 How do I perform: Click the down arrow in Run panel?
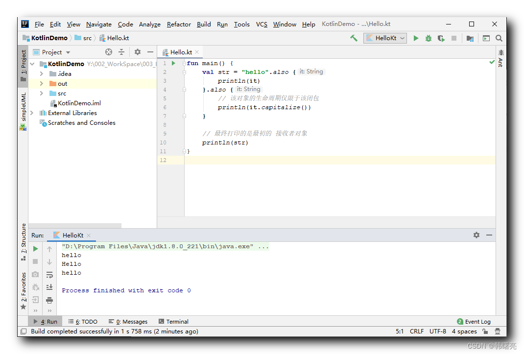[49, 261]
